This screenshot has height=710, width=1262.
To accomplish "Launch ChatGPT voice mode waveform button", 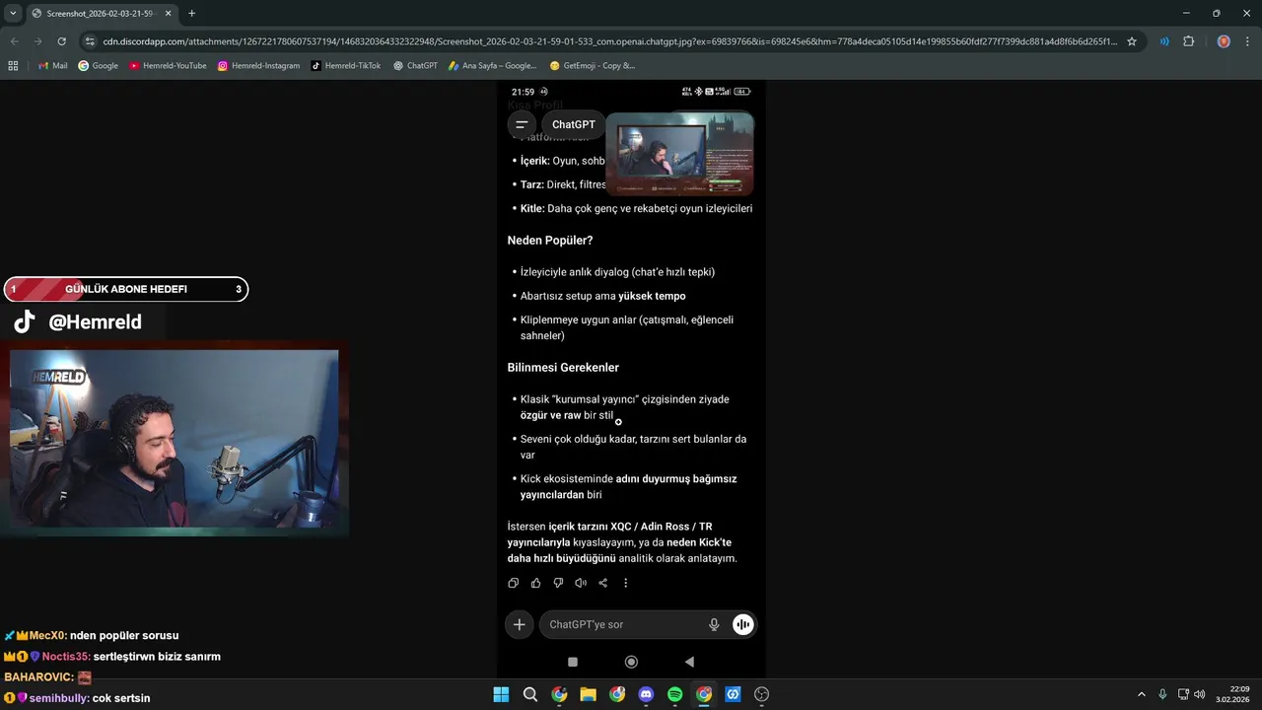I will pyautogui.click(x=742, y=624).
